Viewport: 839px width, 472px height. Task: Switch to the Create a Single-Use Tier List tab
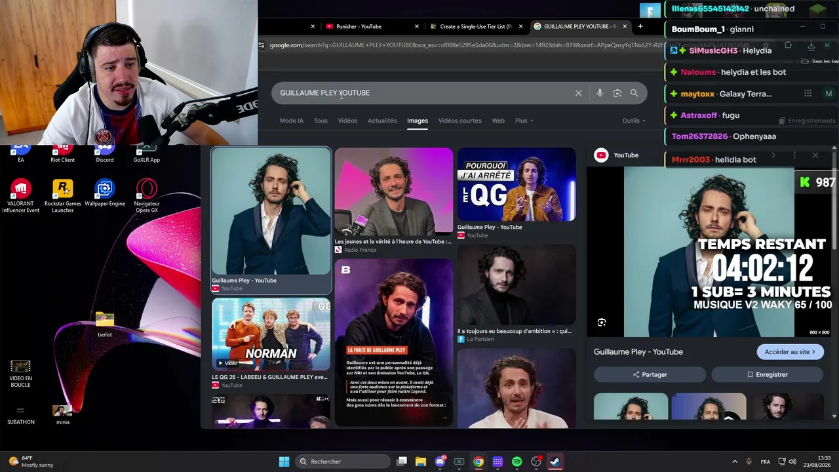[476, 27]
